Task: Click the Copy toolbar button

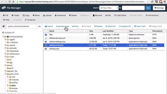Action: (x=26, y=15)
